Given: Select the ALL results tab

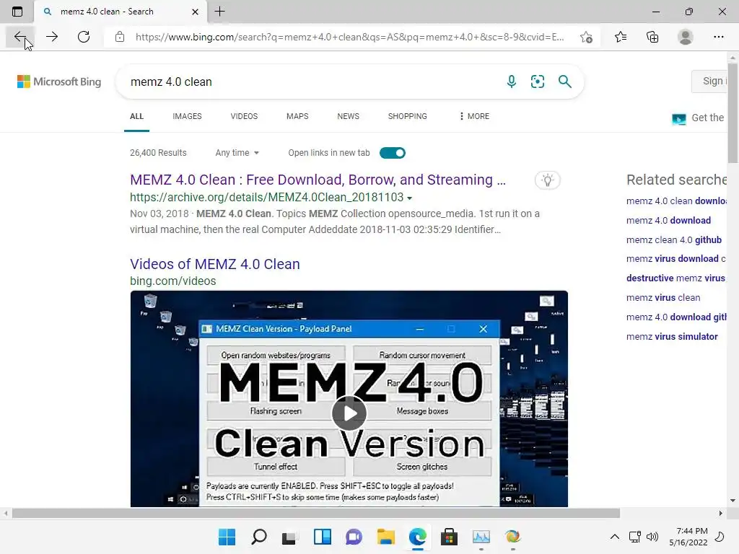Looking at the screenshot, I should pyautogui.click(x=136, y=116).
